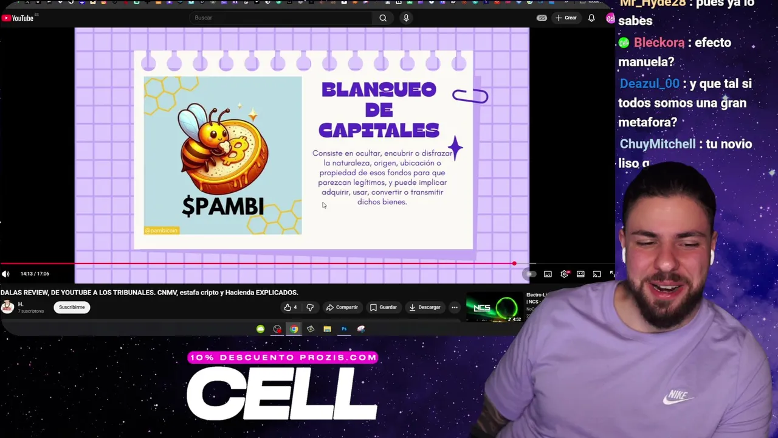Open the NCS suggested video thumbnail
This screenshot has height=438, width=778.
coord(494,308)
